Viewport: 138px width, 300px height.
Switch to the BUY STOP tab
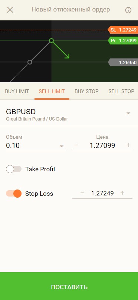[x=86, y=92]
